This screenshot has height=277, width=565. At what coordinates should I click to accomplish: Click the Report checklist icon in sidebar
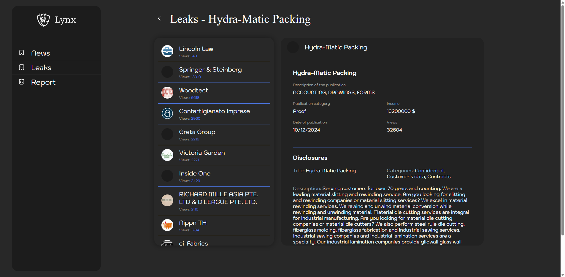coord(22,82)
